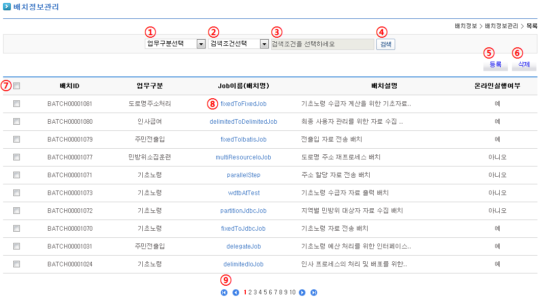Click the 삭제 delete button
Viewport: 540px width, 302px height.
[x=524, y=65]
